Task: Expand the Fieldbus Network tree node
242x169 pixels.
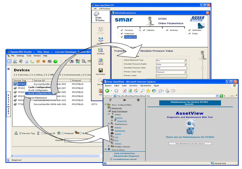Action: [x=109, y=146]
